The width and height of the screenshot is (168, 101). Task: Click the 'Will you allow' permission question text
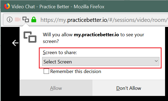pyautogui.click(x=94, y=38)
